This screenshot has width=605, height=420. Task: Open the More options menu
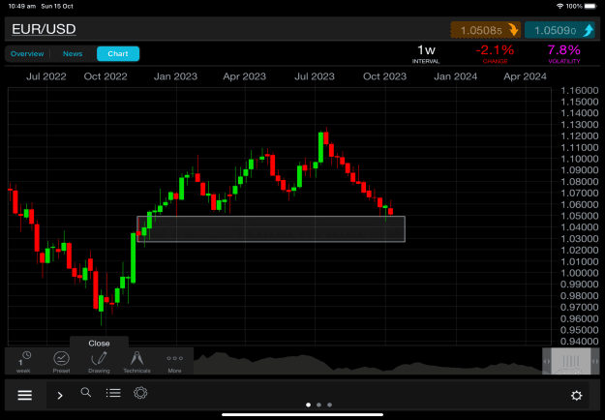[x=174, y=363]
